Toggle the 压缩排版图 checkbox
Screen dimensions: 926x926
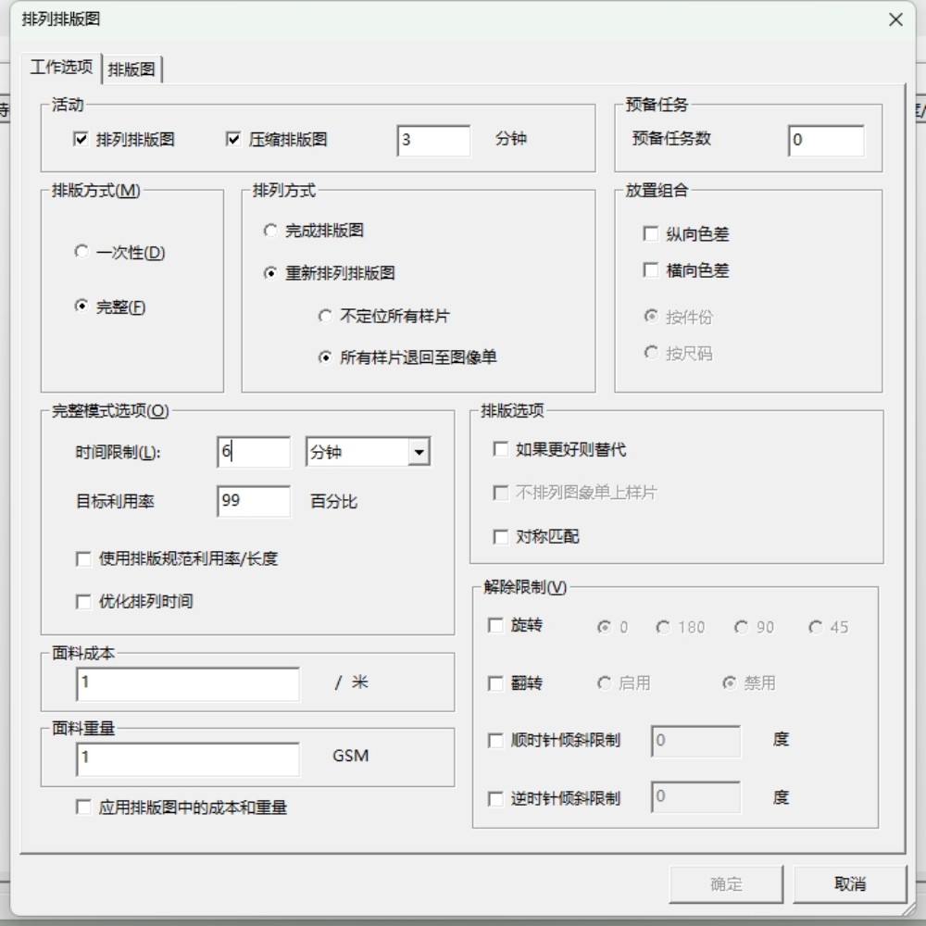pos(232,140)
